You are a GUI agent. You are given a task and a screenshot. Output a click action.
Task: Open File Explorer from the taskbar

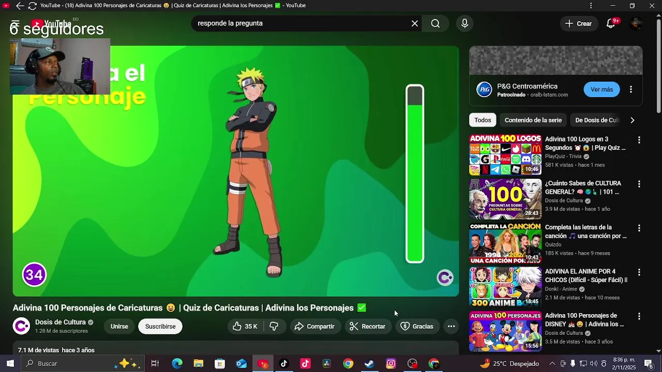click(x=199, y=364)
